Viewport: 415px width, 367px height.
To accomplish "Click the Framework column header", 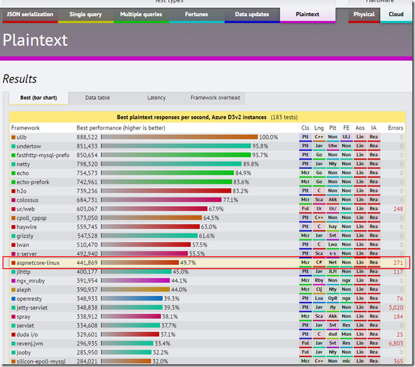I will (25, 128).
